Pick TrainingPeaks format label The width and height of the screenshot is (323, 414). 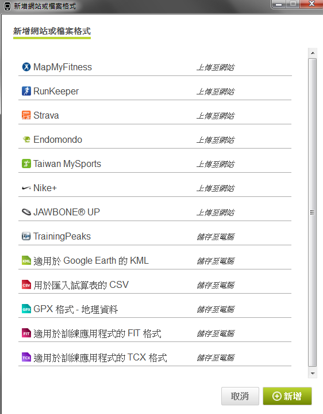tap(62, 237)
